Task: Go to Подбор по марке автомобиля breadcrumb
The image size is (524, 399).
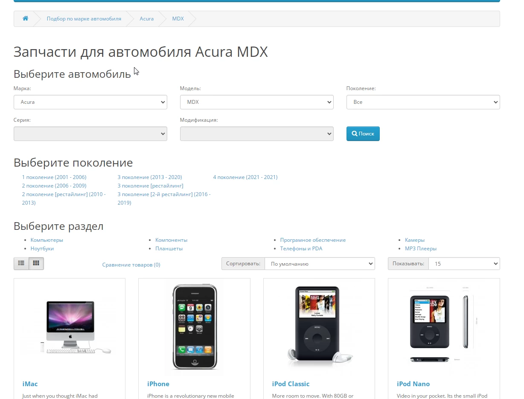Action: click(x=84, y=19)
